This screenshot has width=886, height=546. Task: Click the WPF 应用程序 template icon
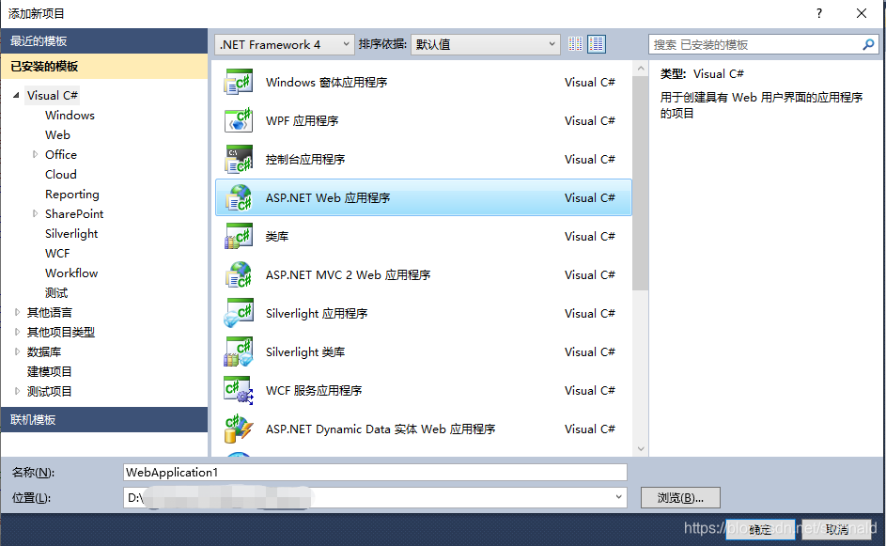pos(239,121)
